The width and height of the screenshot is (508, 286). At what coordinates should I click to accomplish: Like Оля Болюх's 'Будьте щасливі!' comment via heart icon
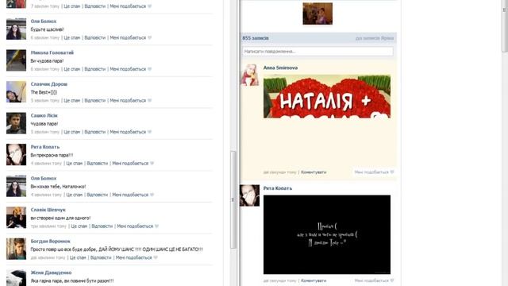[x=150, y=37]
